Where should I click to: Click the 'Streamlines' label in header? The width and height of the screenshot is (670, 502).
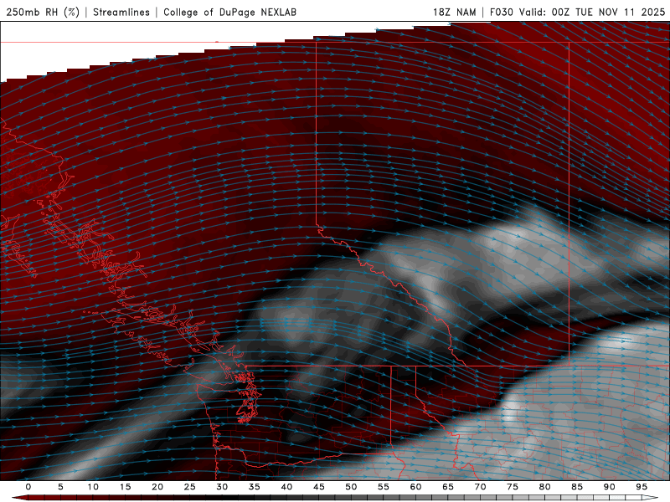tap(121, 12)
